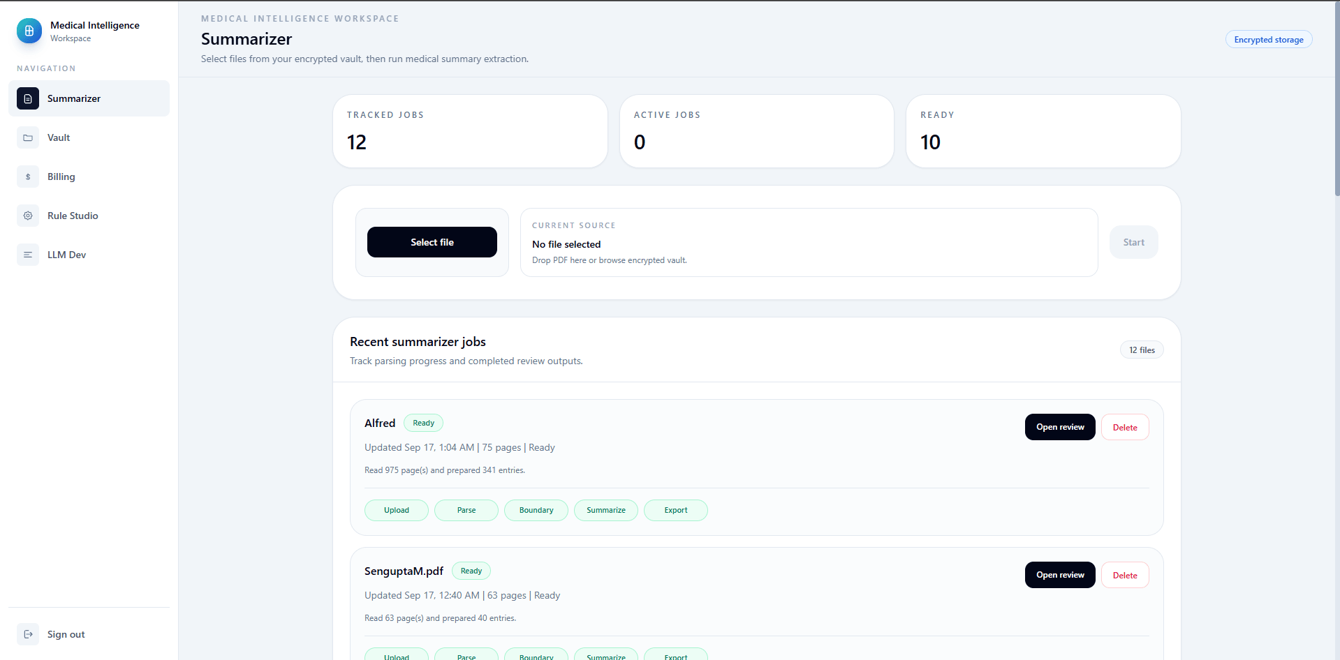Click the Ready badge next to Alfred

[x=423, y=423]
